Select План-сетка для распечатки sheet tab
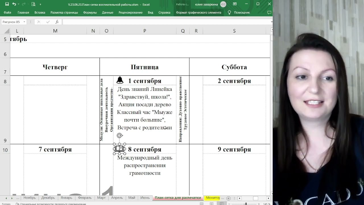The height and width of the screenshot is (205, 364). pos(178,198)
